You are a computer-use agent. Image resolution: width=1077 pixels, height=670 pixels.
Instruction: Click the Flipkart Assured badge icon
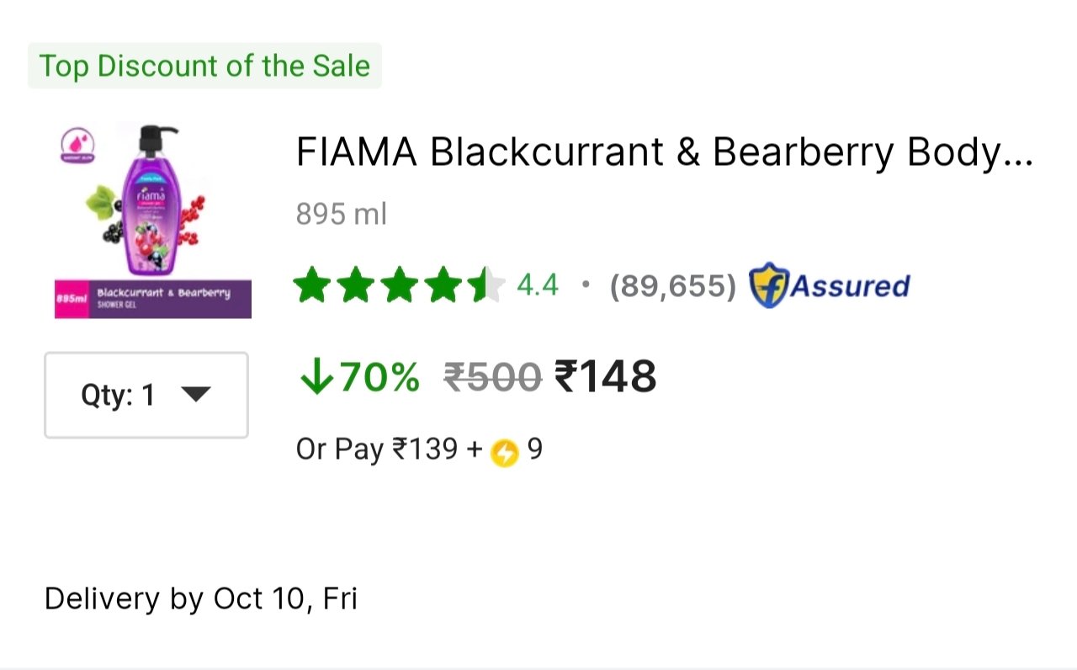(x=767, y=285)
